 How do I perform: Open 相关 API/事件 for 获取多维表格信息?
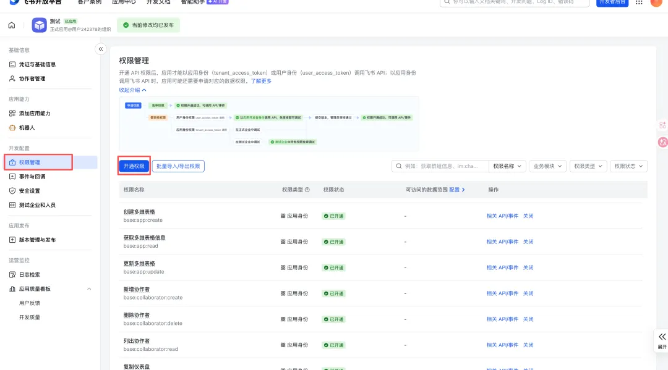(502, 242)
